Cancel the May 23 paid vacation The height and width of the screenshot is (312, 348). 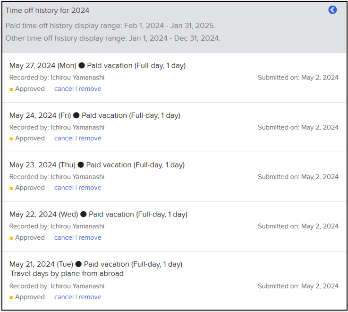64,188
